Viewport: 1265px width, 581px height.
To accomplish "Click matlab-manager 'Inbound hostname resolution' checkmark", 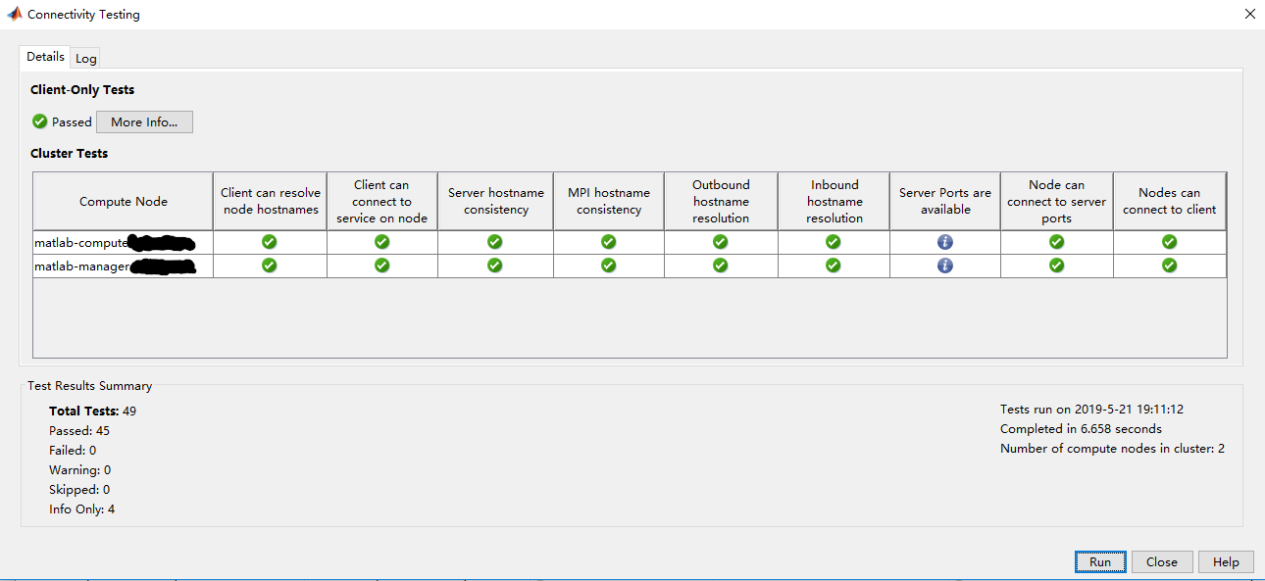I will [x=834, y=266].
